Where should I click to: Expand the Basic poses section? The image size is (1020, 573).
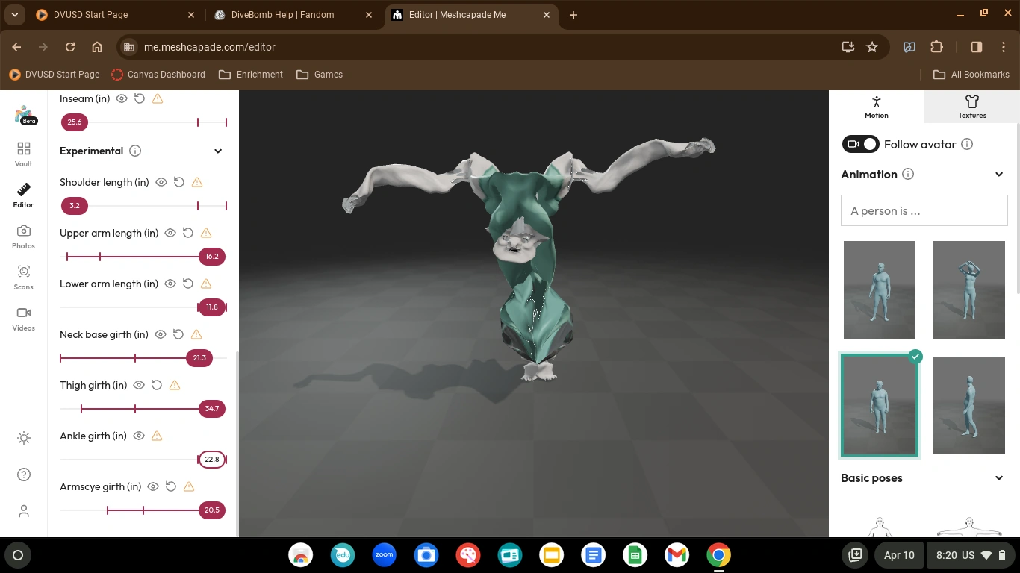999,477
